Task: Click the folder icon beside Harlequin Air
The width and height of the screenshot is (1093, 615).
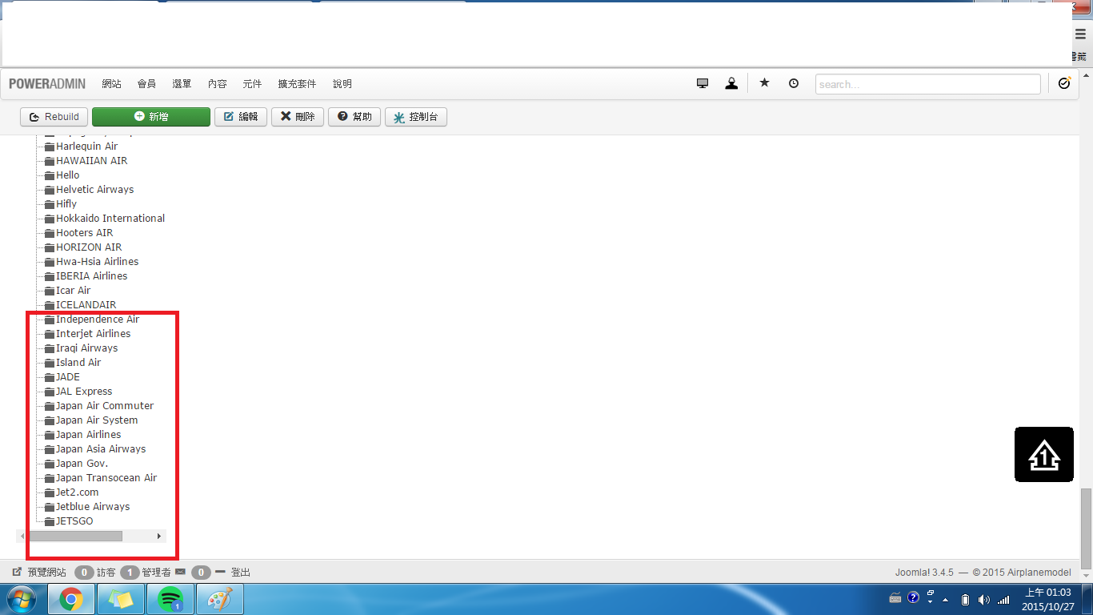Action: click(x=50, y=147)
